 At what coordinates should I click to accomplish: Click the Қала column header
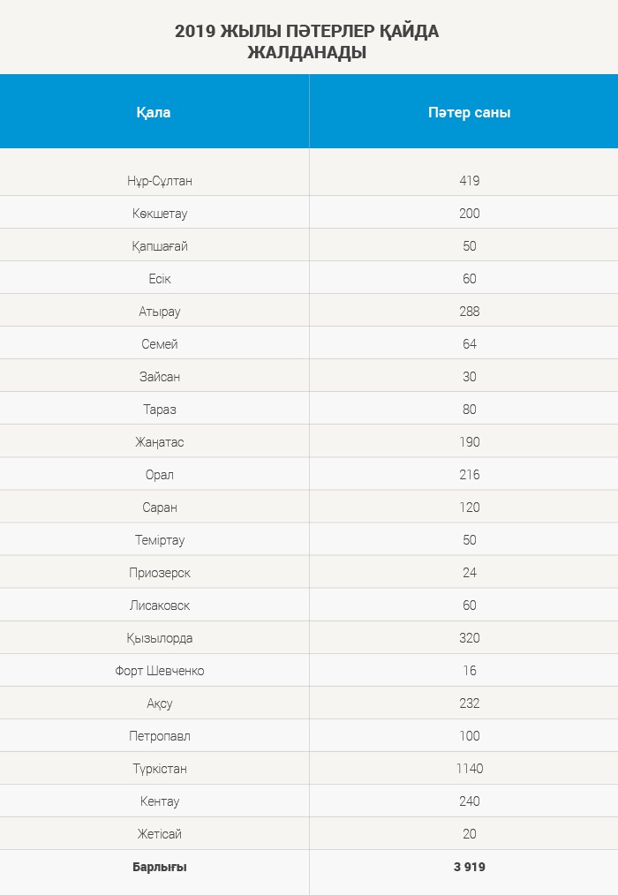point(154,112)
